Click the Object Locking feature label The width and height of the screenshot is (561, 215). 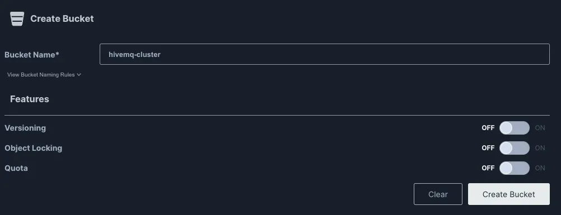pyautogui.click(x=33, y=148)
